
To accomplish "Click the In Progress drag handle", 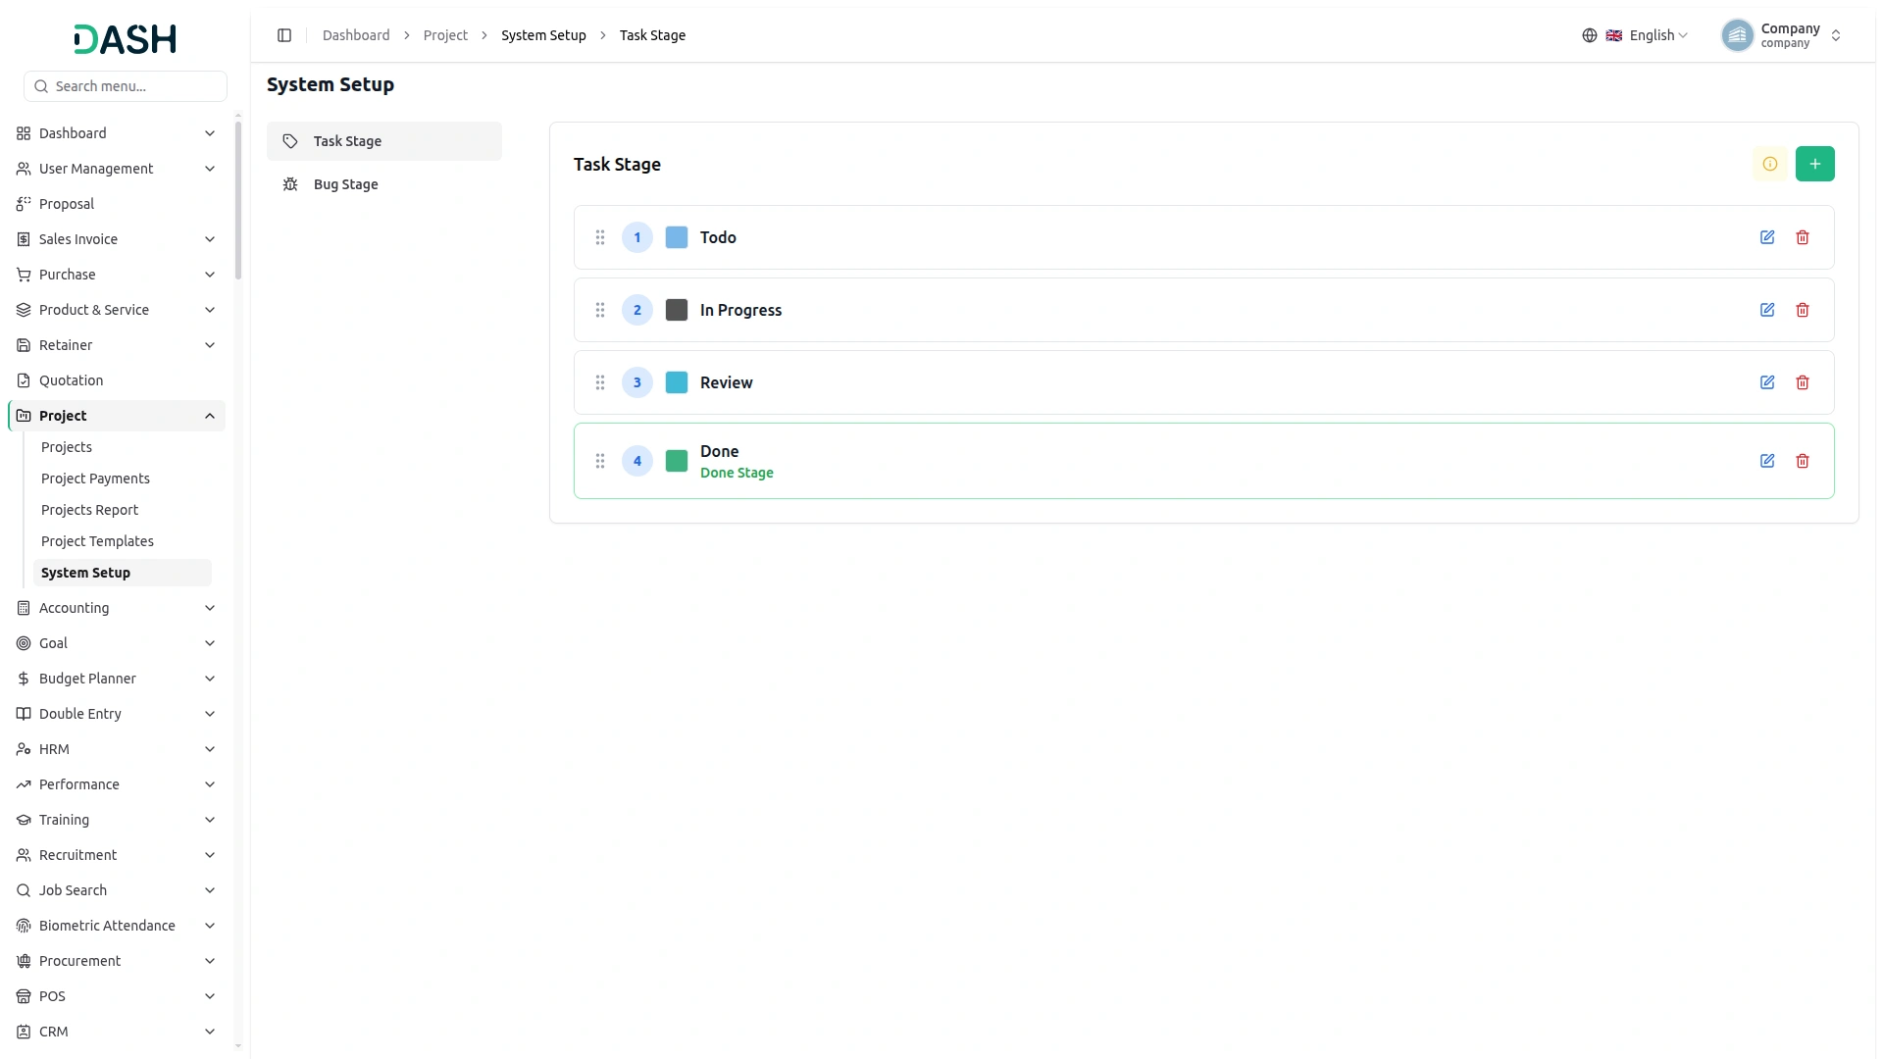I will (x=600, y=310).
